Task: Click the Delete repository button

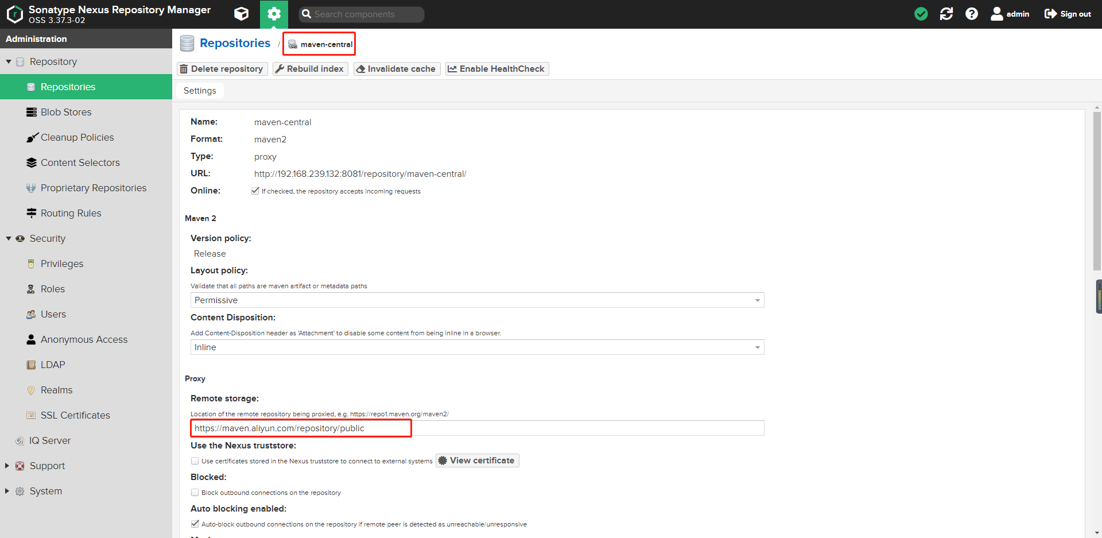Action: [222, 69]
